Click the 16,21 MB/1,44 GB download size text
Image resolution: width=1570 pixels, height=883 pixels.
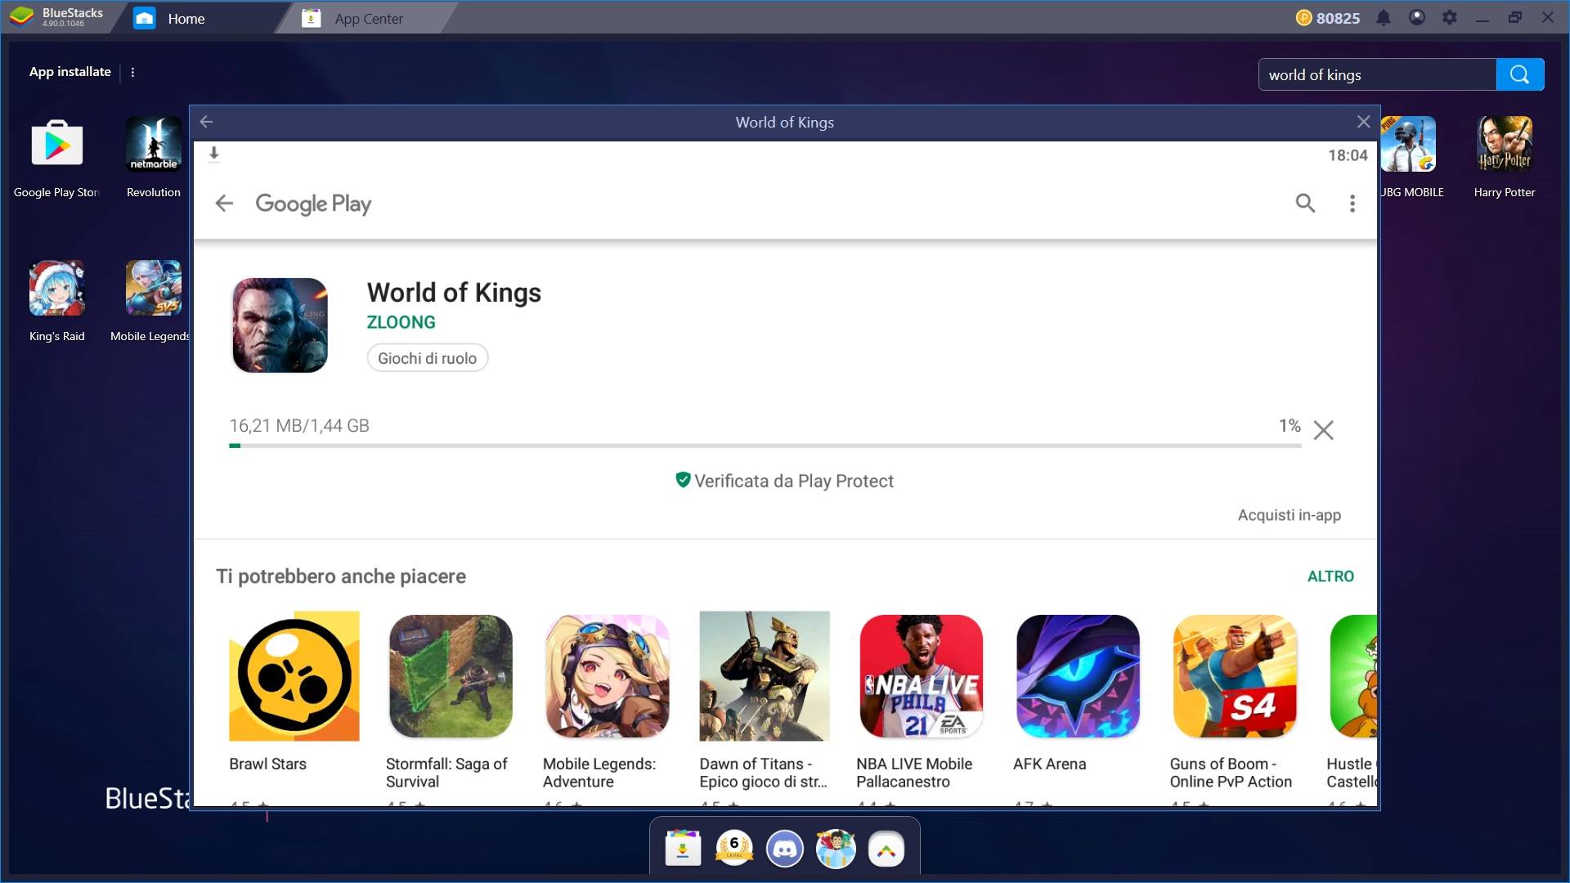coord(299,426)
